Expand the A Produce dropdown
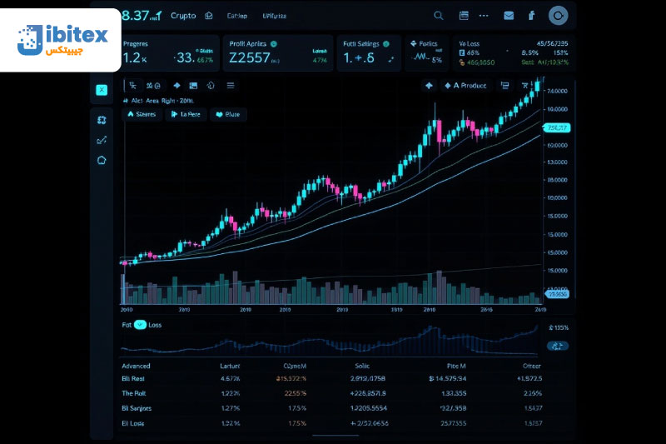 pyautogui.click(x=466, y=85)
